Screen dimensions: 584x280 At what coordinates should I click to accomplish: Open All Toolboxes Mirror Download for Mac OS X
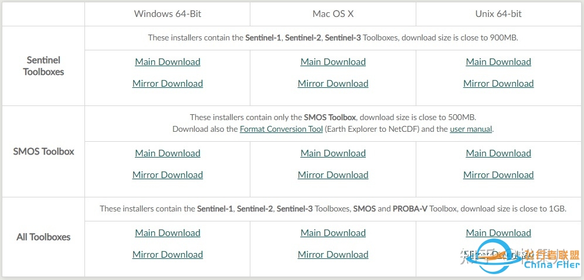tap(333, 255)
